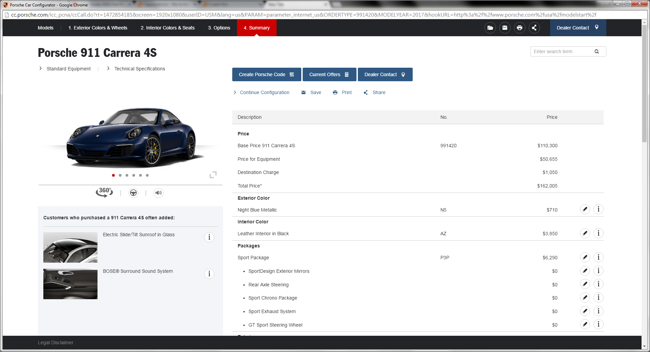Enlarge the car image to fullscreen
650x352 pixels.
tap(213, 175)
